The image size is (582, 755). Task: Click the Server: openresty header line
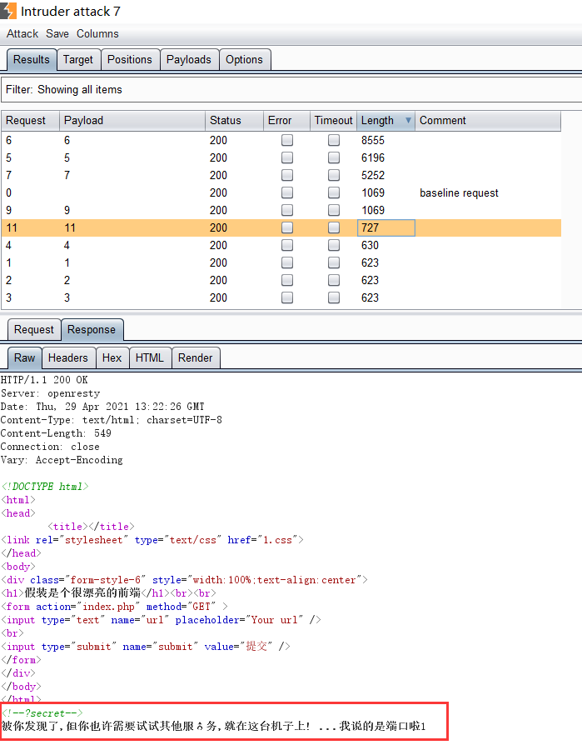click(x=51, y=393)
